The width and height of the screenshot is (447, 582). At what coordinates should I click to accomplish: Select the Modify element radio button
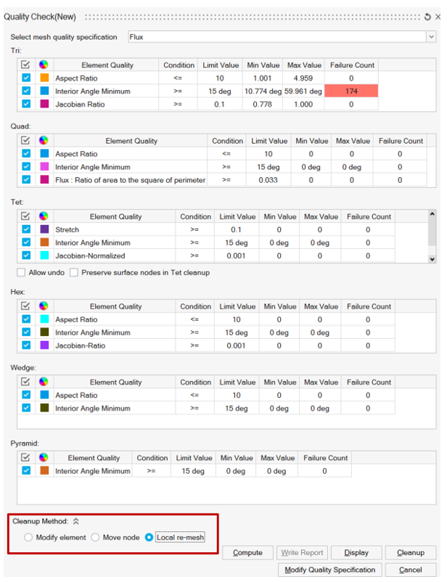click(x=28, y=538)
